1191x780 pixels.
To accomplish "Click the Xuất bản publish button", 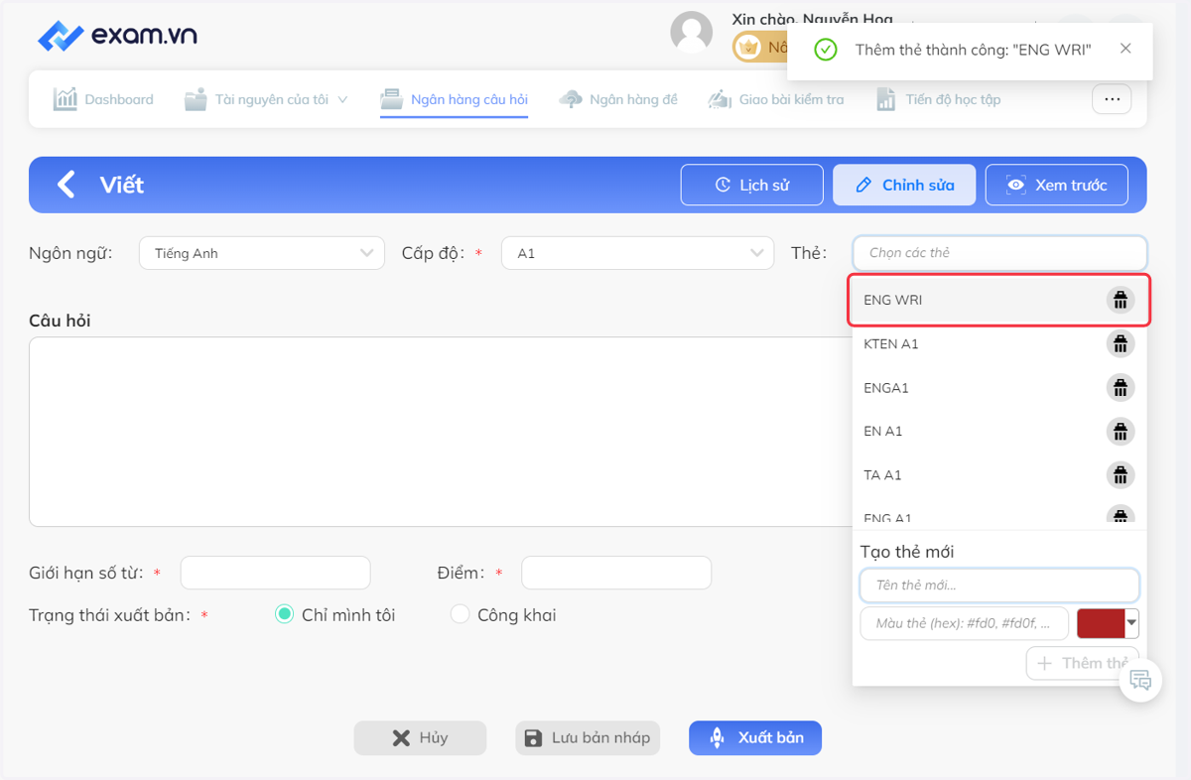I will [755, 738].
